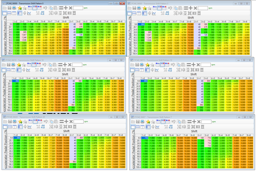Undo arrow in Shift Pattern 10 window
256x172 pixels.
[44, 65]
